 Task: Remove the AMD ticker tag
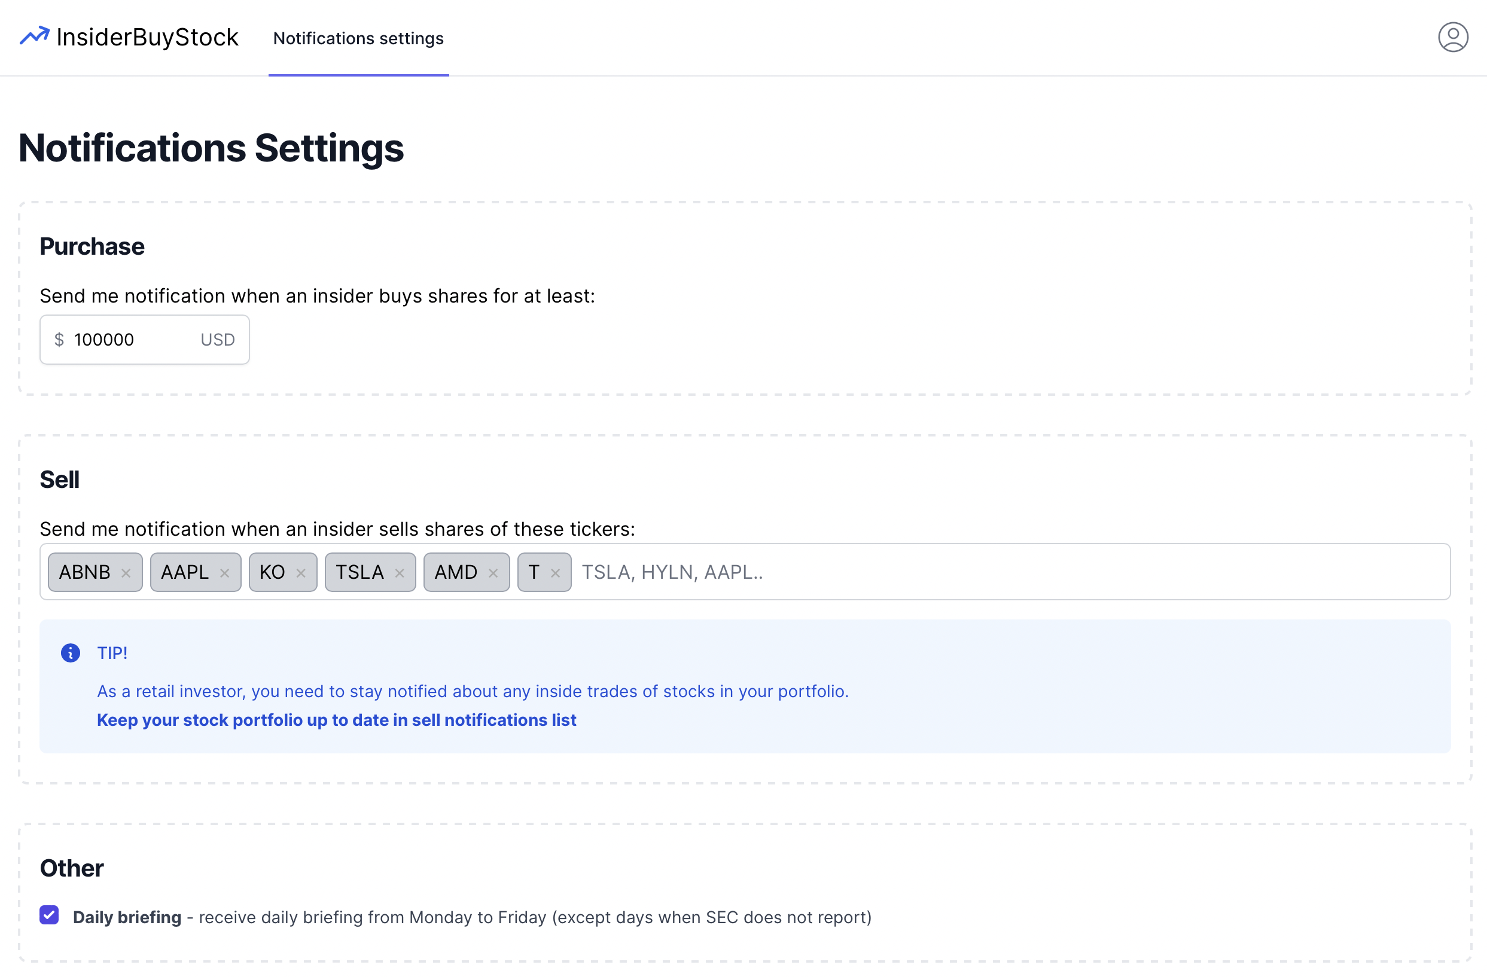[493, 573]
